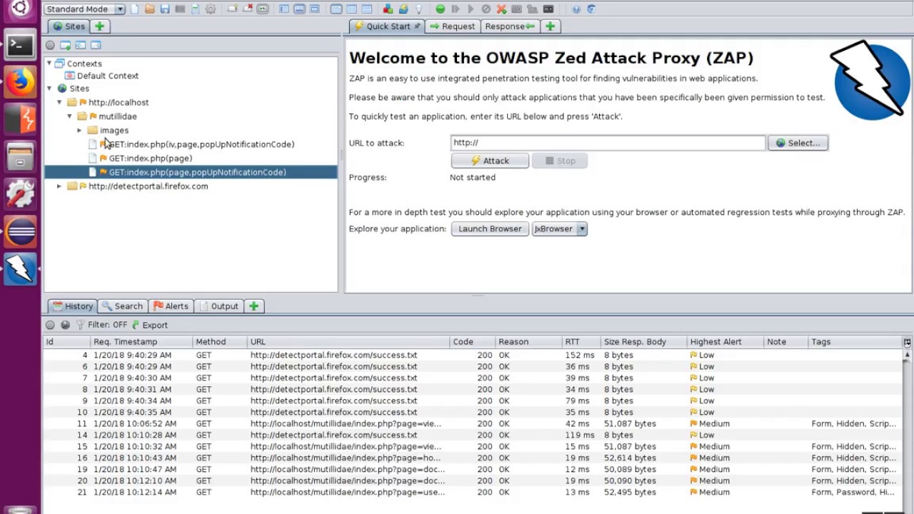This screenshot has width=914, height=514.
Task: Add a tab beside the Response tab
Action: coord(550,26)
